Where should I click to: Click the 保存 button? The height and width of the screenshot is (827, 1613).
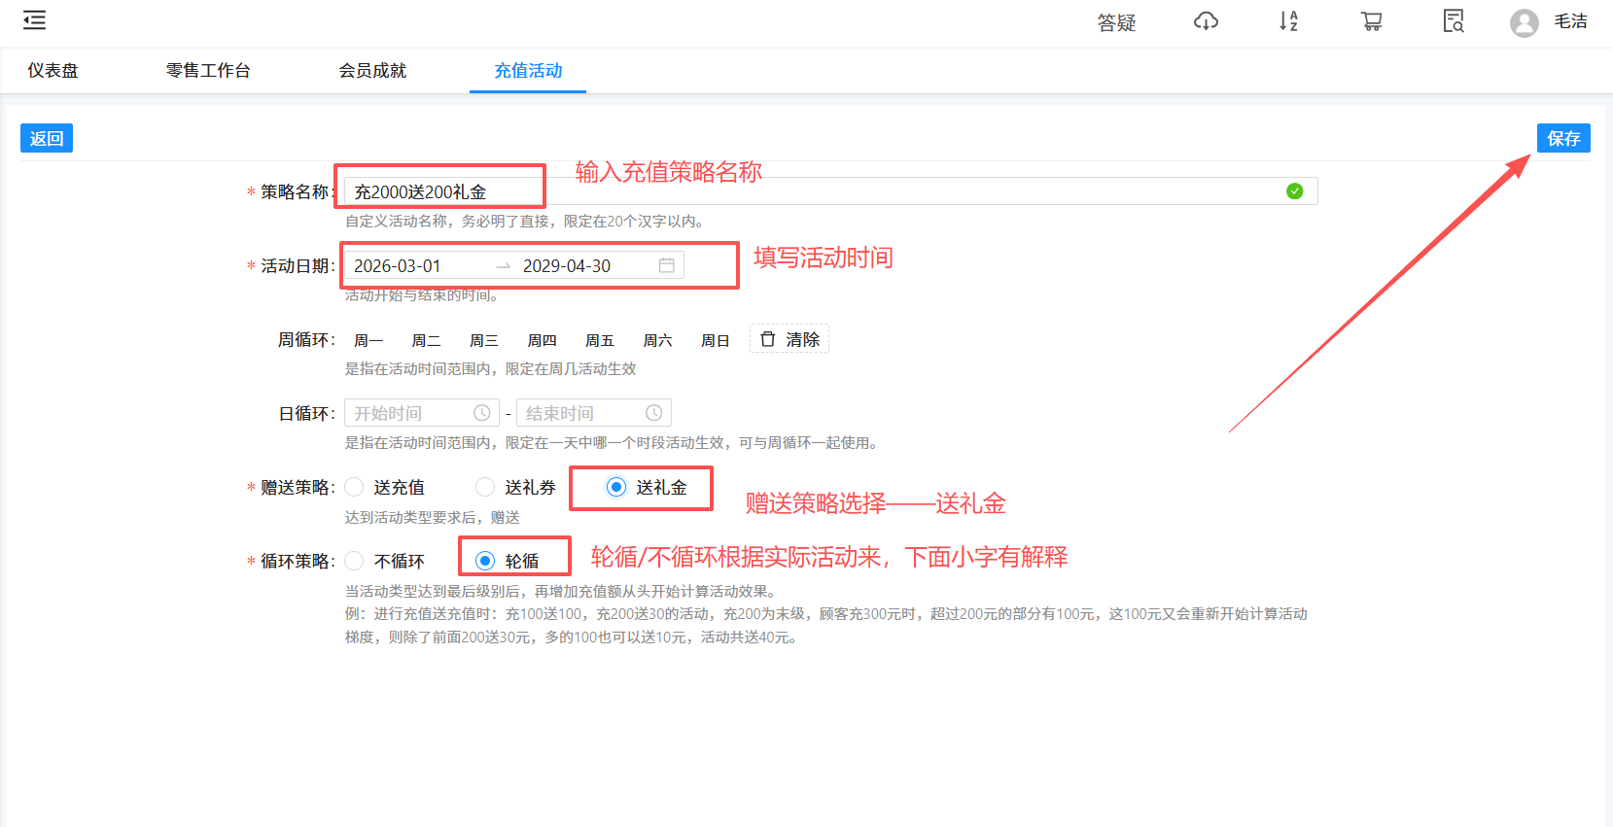coord(1563,138)
